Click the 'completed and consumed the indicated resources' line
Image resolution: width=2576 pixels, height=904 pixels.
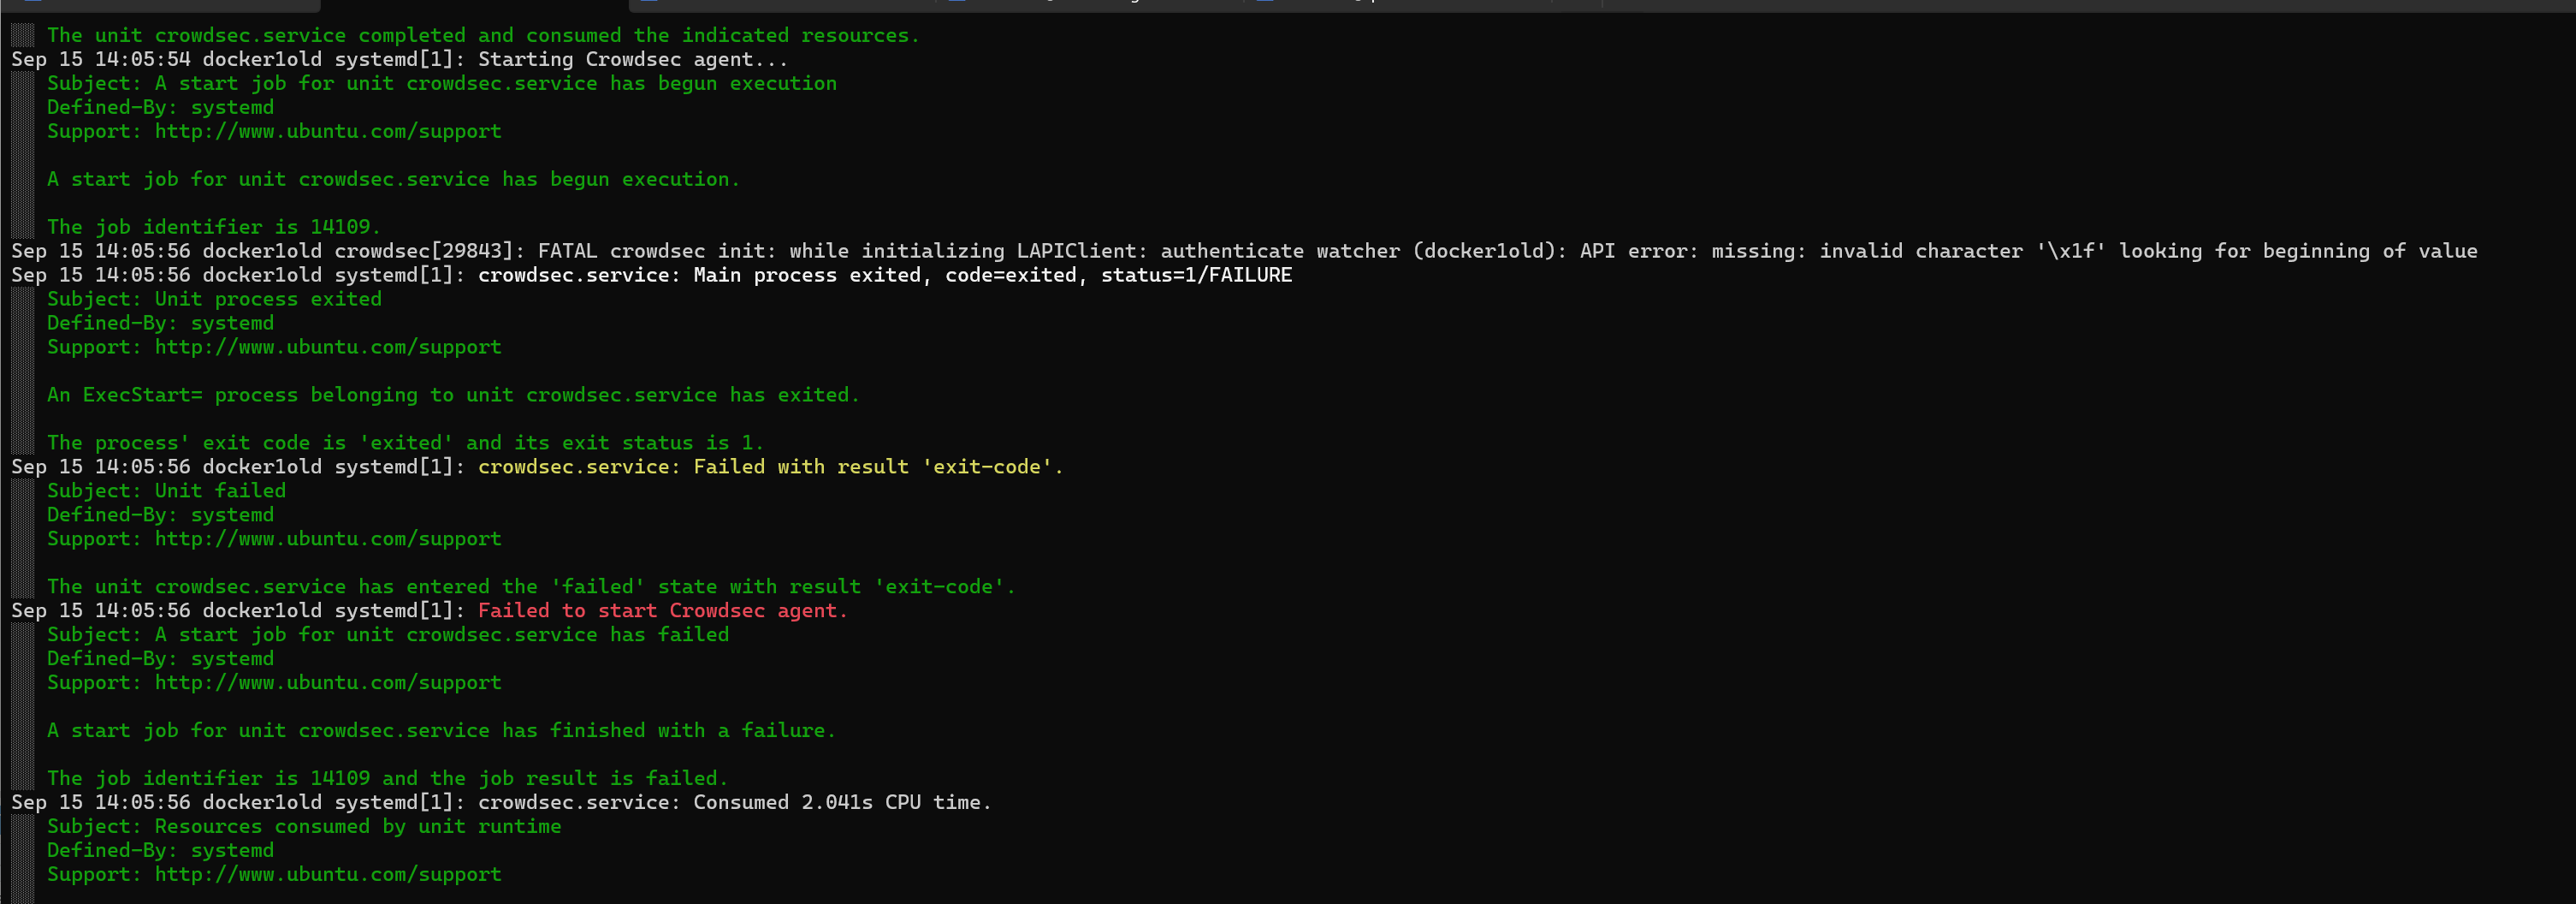[482, 35]
